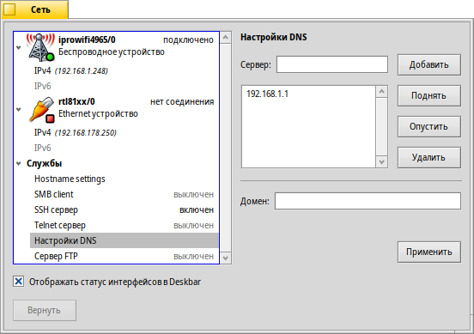The width and height of the screenshot is (474, 334).
Task: Click the Поднять button
Action: (x=429, y=96)
